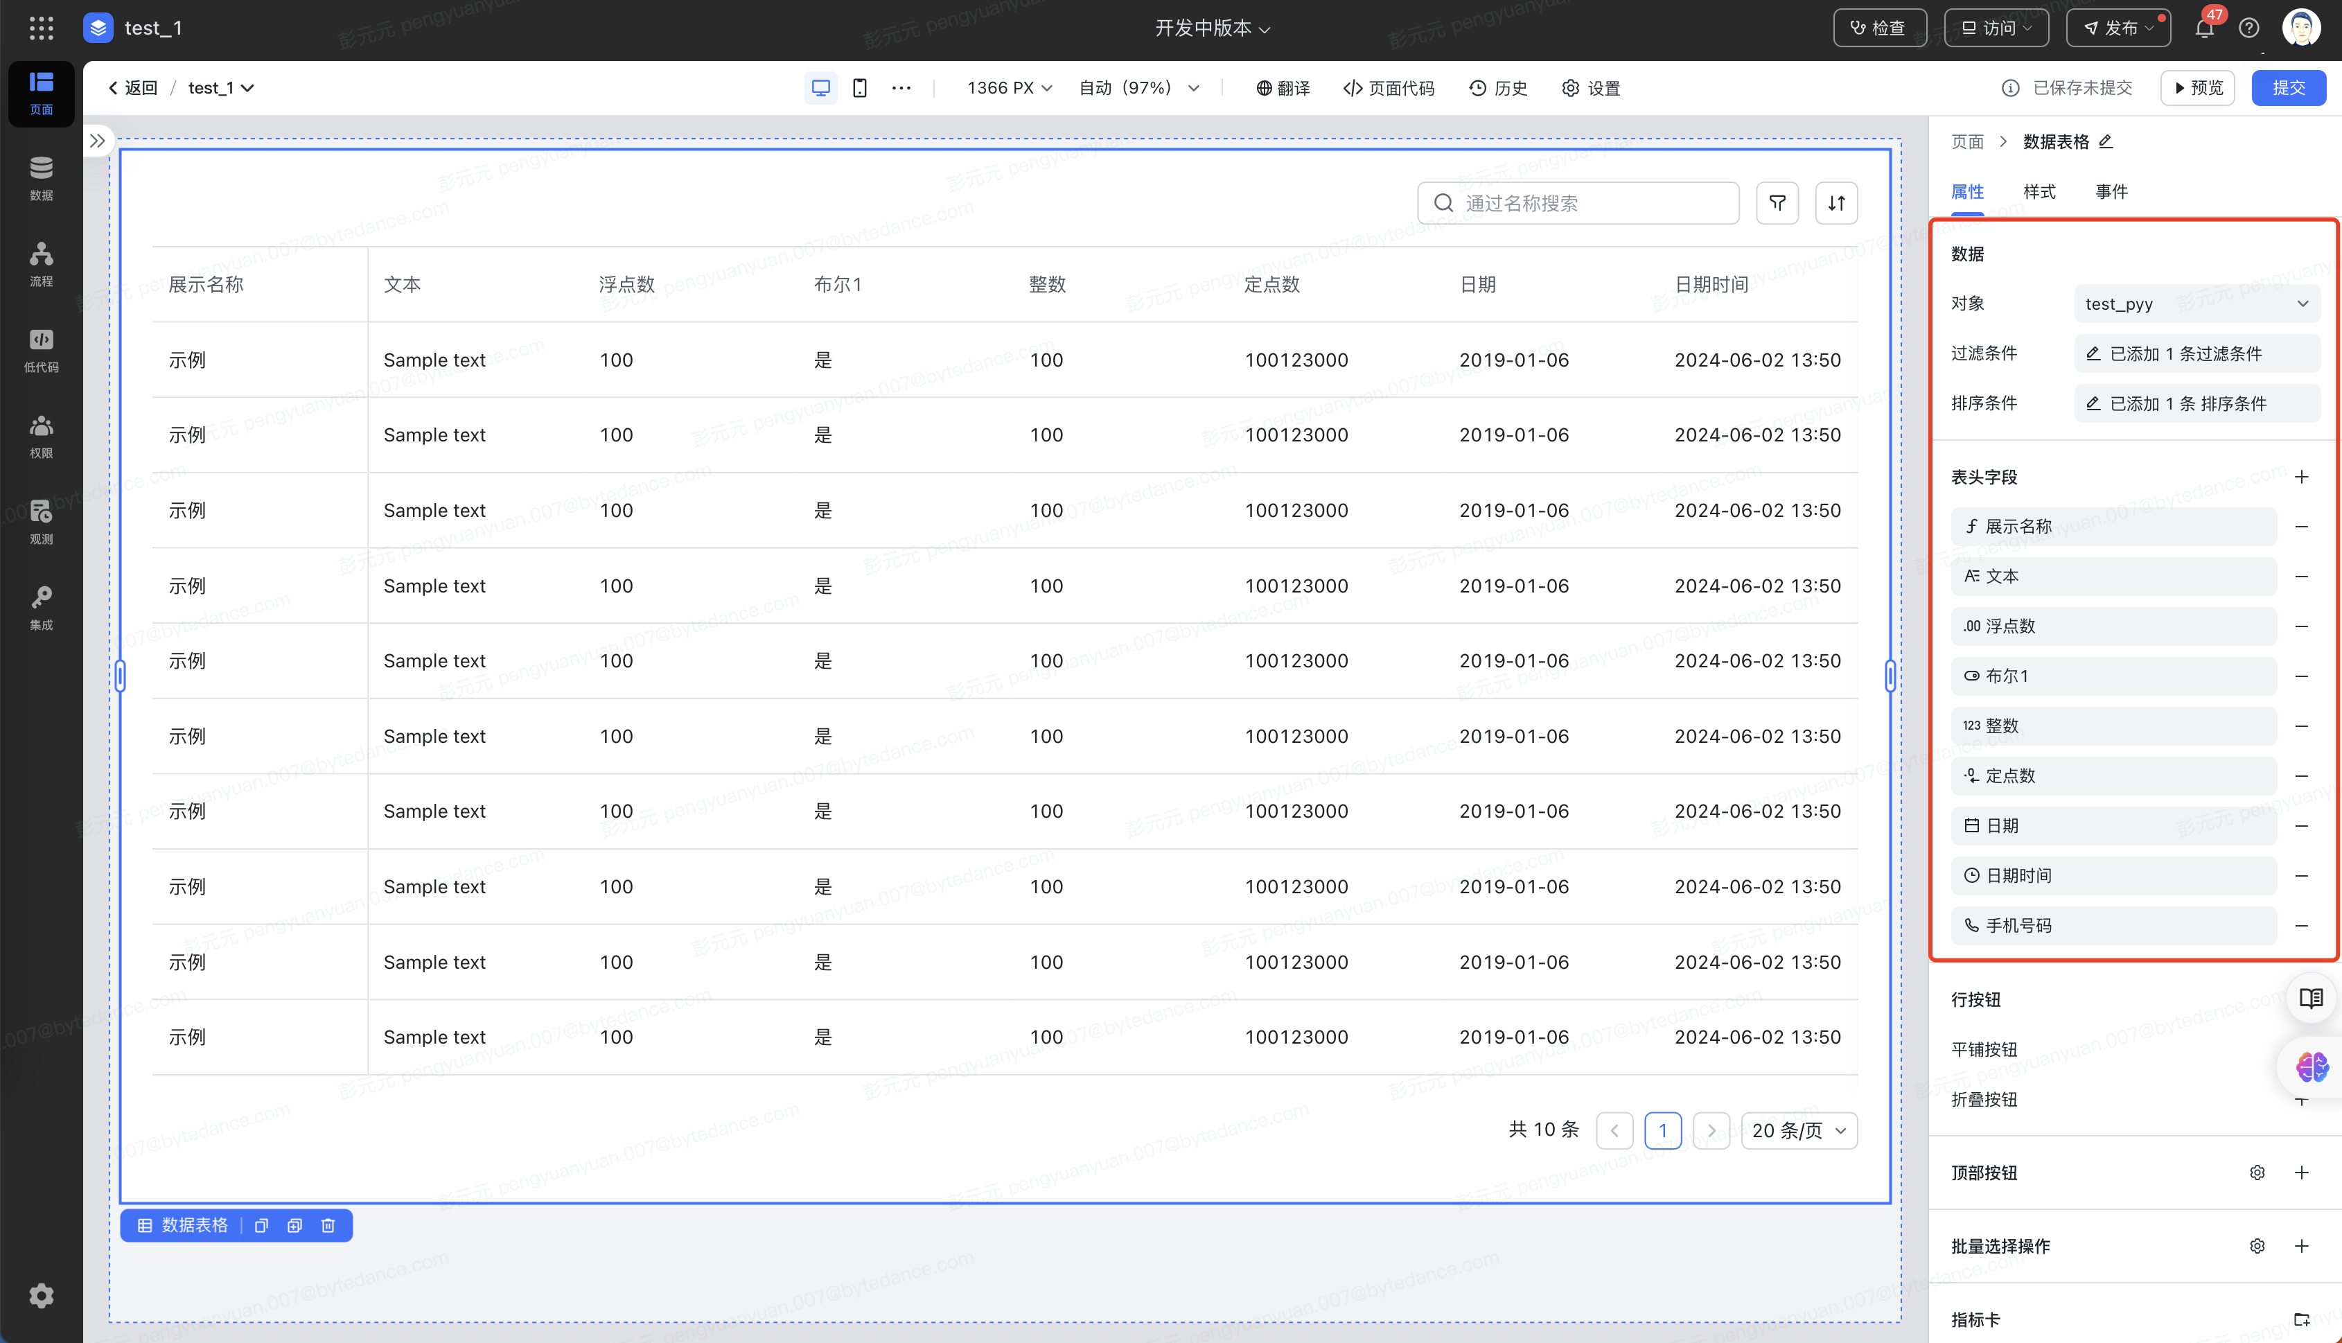The height and width of the screenshot is (1343, 2342).
Task: Click the 提交 button
Action: (x=2287, y=87)
